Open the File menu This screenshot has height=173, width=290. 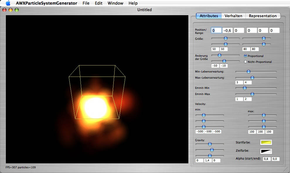coord(86,3)
